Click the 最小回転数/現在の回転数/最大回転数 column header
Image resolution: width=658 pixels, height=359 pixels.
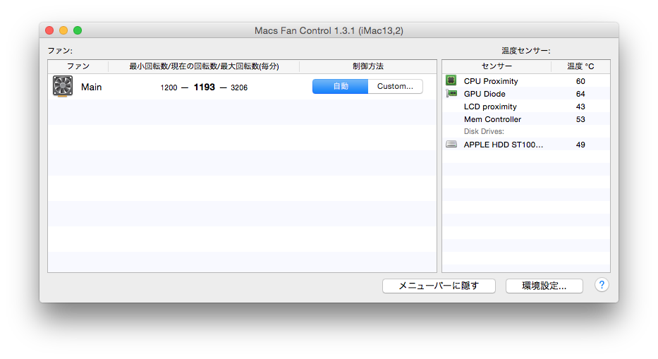(204, 66)
